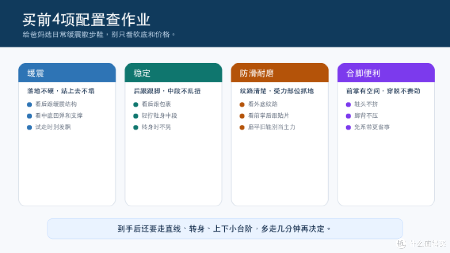Select the purple "合脚便利" card header
The image size is (450, 253).
tap(386, 73)
